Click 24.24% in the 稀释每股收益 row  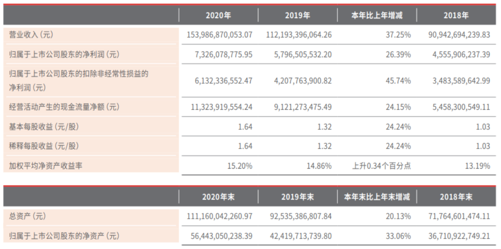398,146
